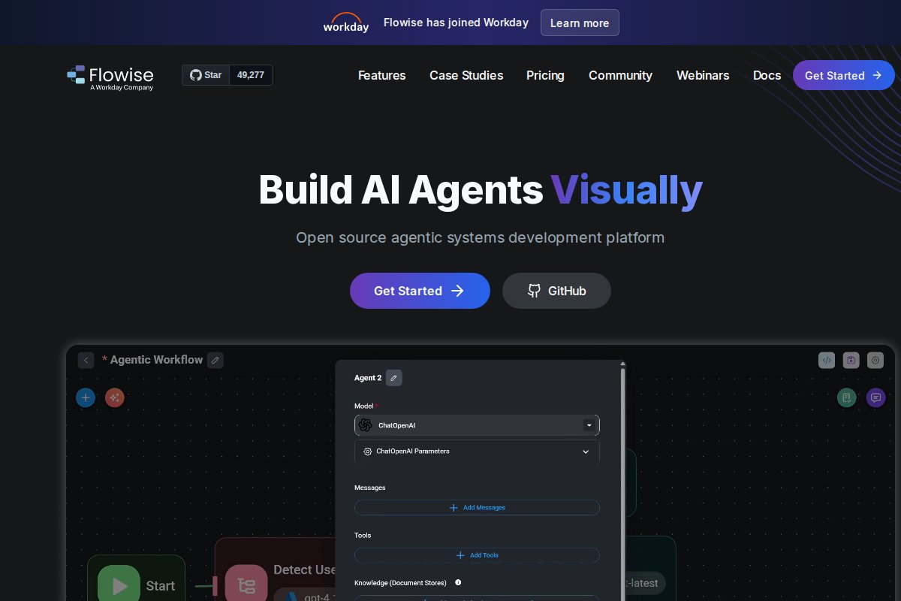
Task: Open the API code icon in workflow toolbar
Action: pos(827,361)
